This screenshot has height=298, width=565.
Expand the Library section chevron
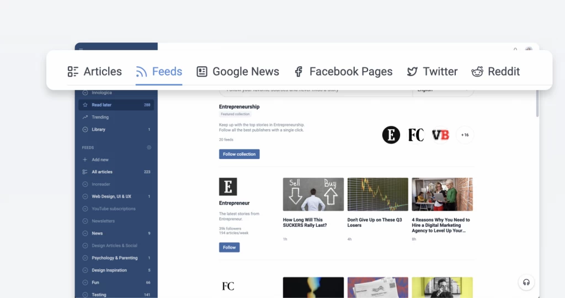(x=85, y=129)
